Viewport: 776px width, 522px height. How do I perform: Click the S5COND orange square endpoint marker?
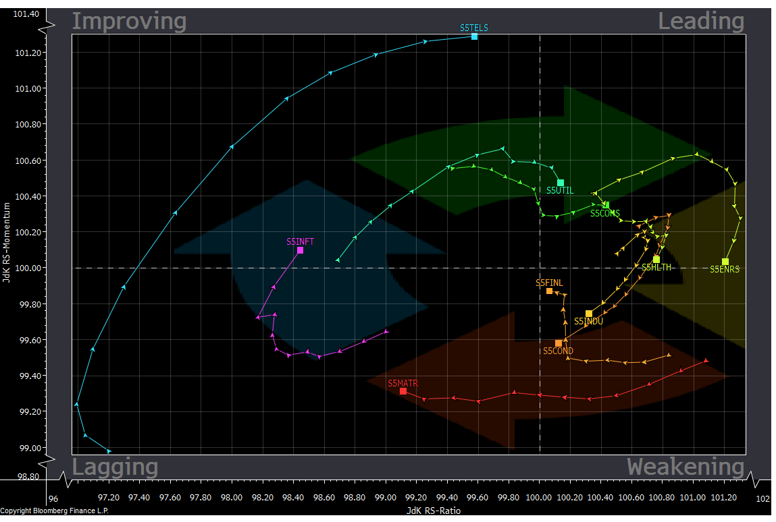[559, 343]
